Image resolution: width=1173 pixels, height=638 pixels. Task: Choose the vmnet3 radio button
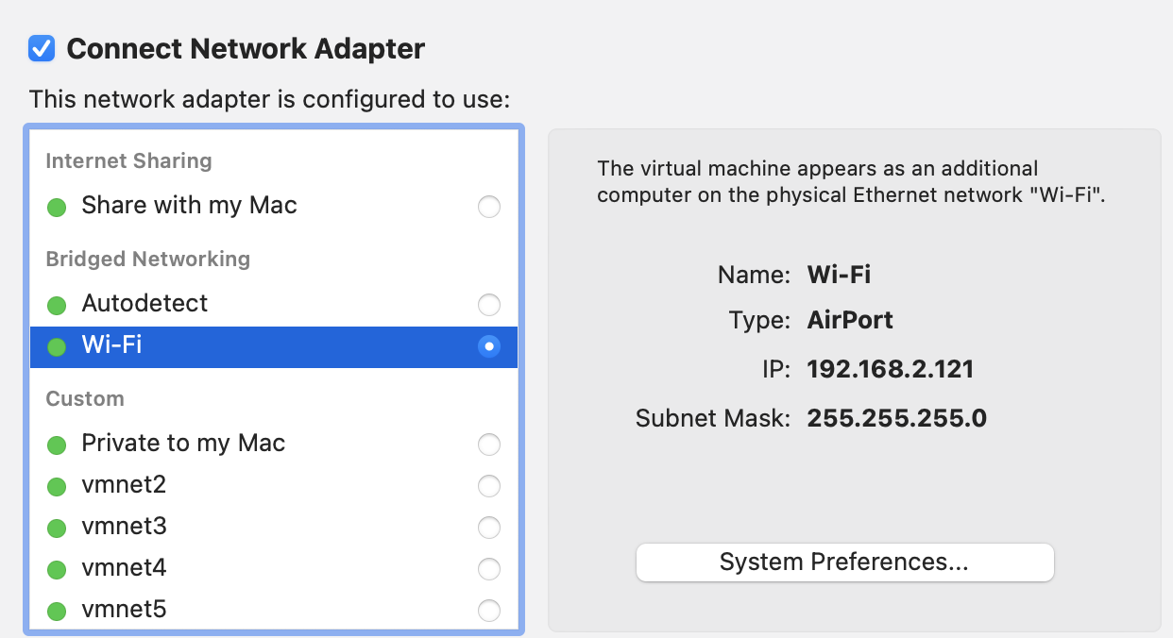[488, 528]
